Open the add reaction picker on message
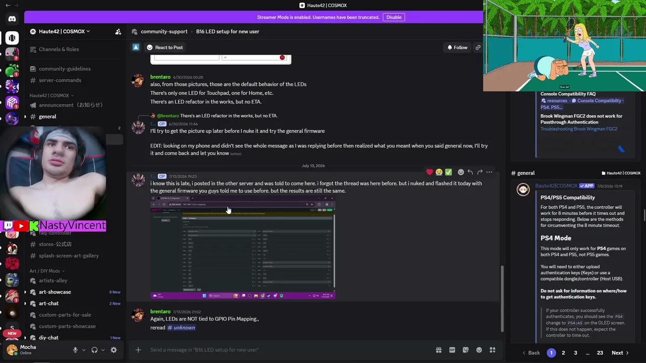 (461, 172)
